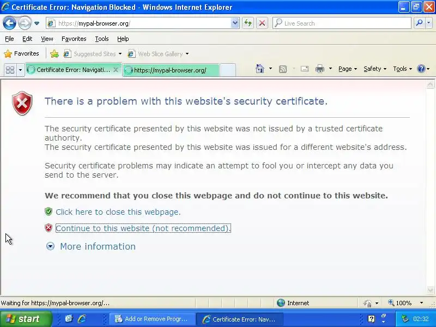This screenshot has height=327, width=436.
Task: Expand the tab list dropdown arrow
Action: (x=20, y=70)
